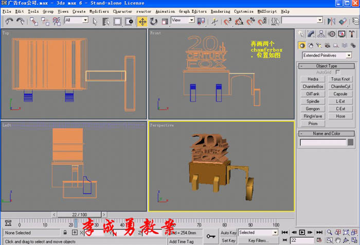The image size is (360, 245).
Task: Click the ChamferCyl button
Action: point(340,86)
